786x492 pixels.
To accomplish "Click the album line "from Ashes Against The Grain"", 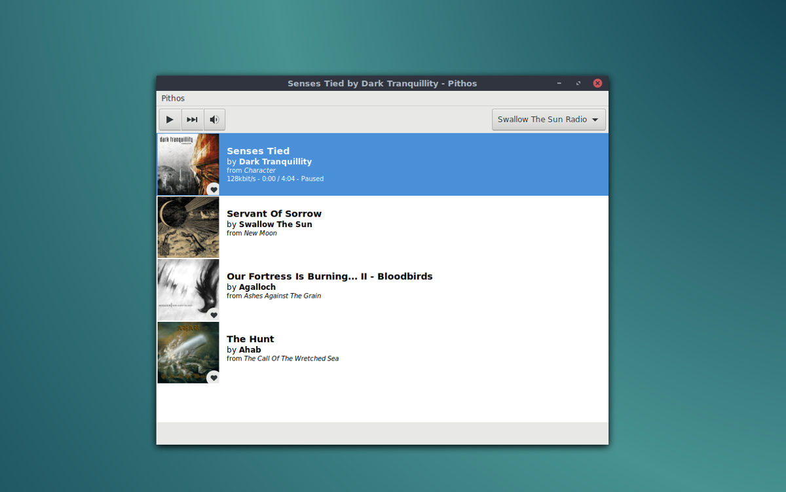I will [x=274, y=296].
